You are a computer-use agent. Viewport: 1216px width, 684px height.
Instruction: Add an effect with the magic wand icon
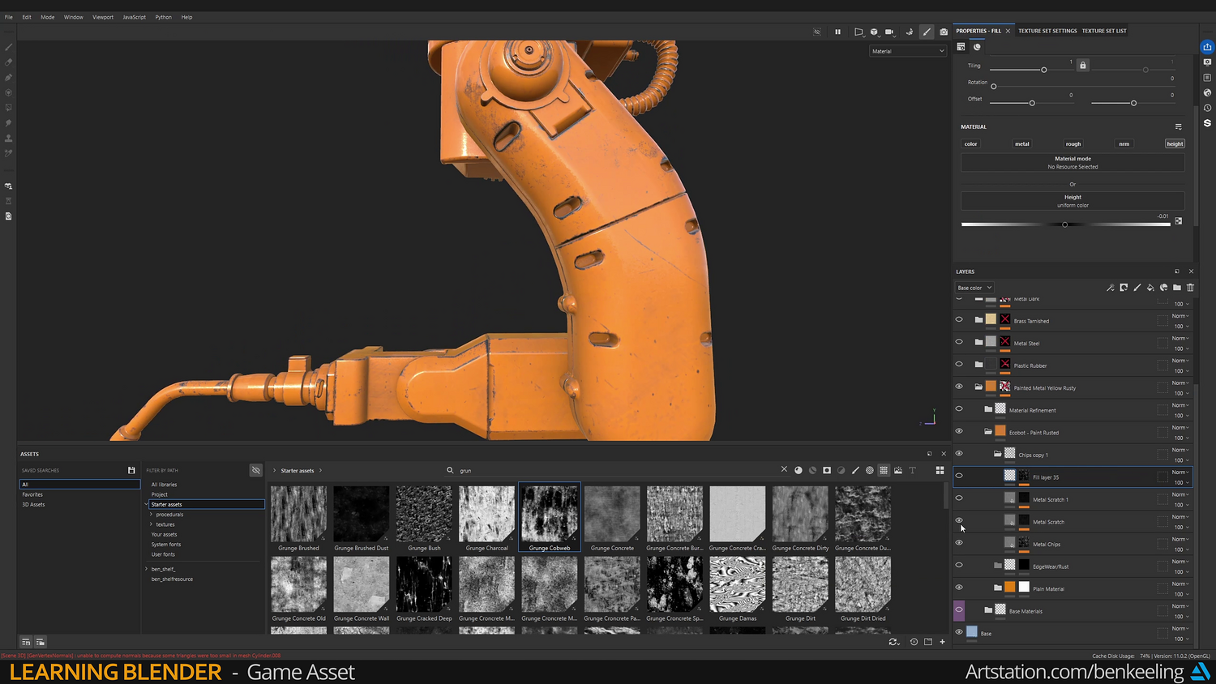(x=1111, y=288)
